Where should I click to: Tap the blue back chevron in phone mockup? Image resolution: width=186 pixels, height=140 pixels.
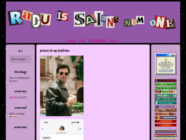click(43, 129)
